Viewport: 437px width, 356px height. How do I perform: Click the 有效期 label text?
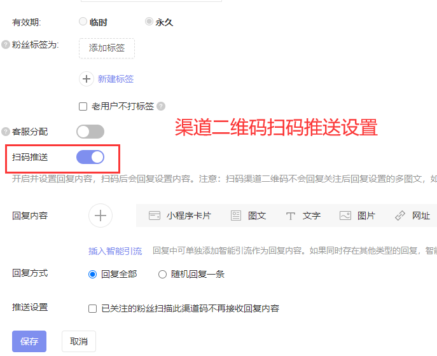(27, 22)
